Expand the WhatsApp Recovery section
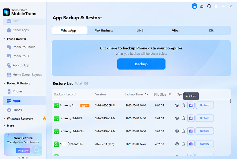The image size is (237, 161). click(4, 119)
